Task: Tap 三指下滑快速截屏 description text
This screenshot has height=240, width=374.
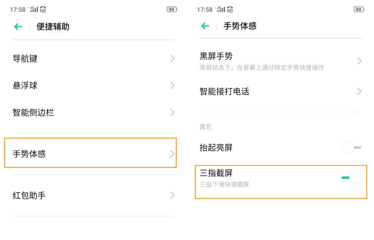Action: click(224, 184)
